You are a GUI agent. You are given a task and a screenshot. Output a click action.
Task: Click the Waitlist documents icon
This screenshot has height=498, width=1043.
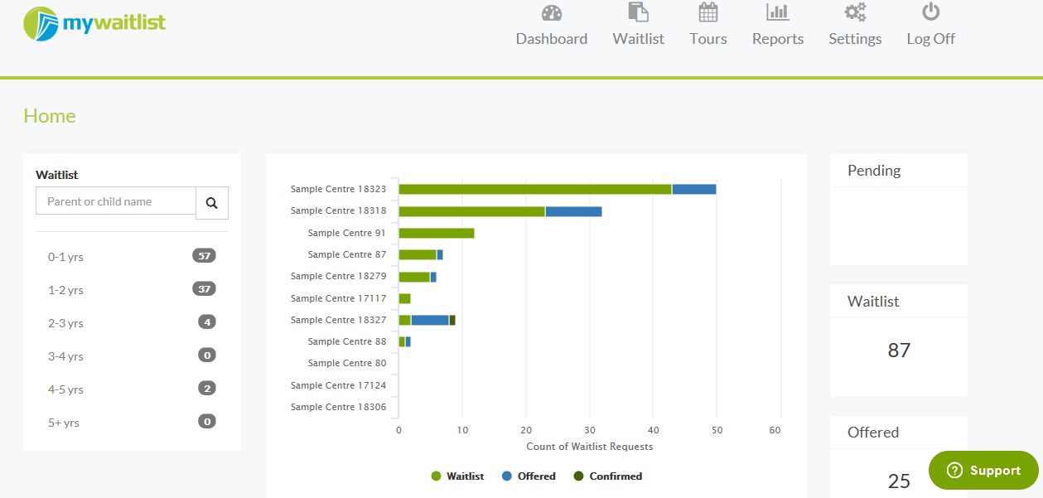click(x=637, y=12)
